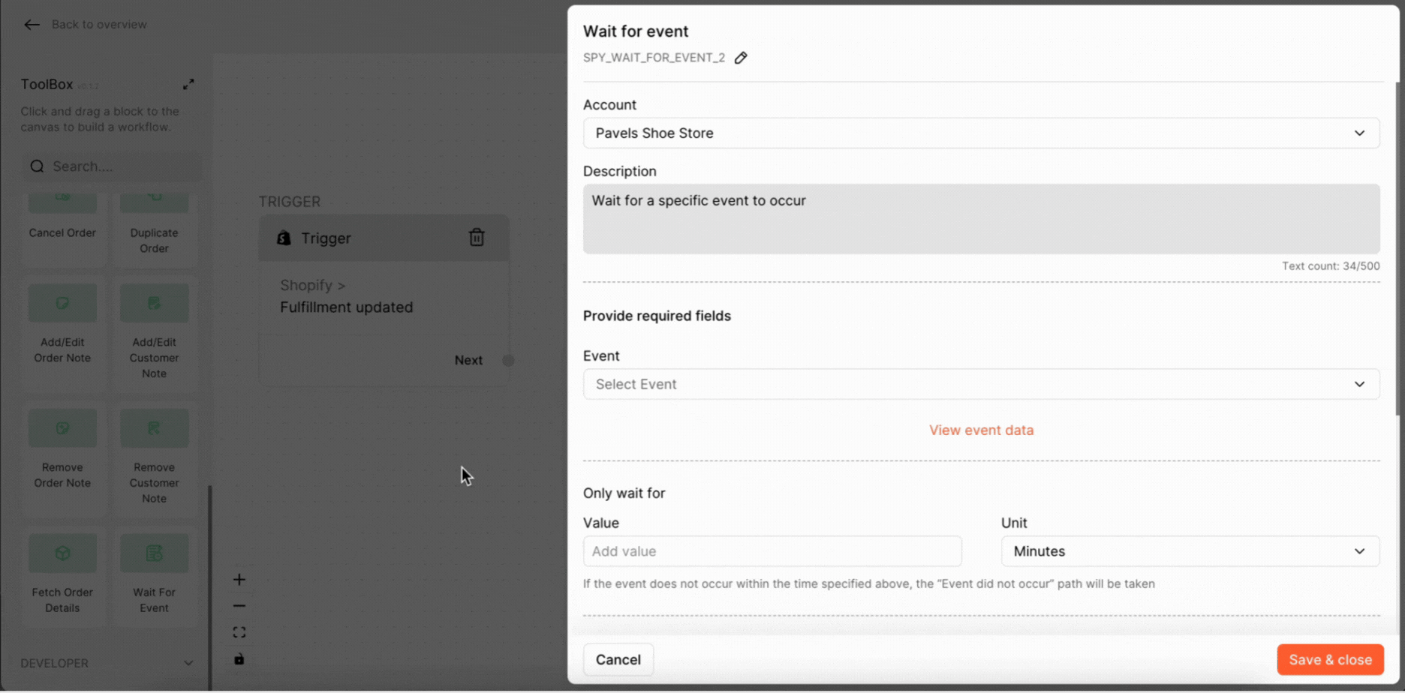Open the Account dropdown

[981, 133]
